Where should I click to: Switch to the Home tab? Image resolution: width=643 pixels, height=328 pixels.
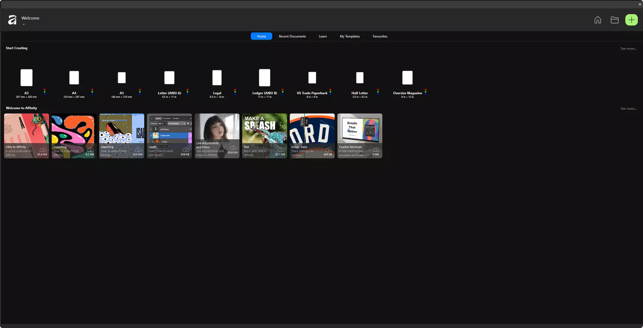pyautogui.click(x=261, y=36)
